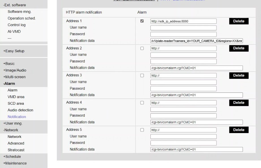Click Delete for Address 3

coord(239,75)
